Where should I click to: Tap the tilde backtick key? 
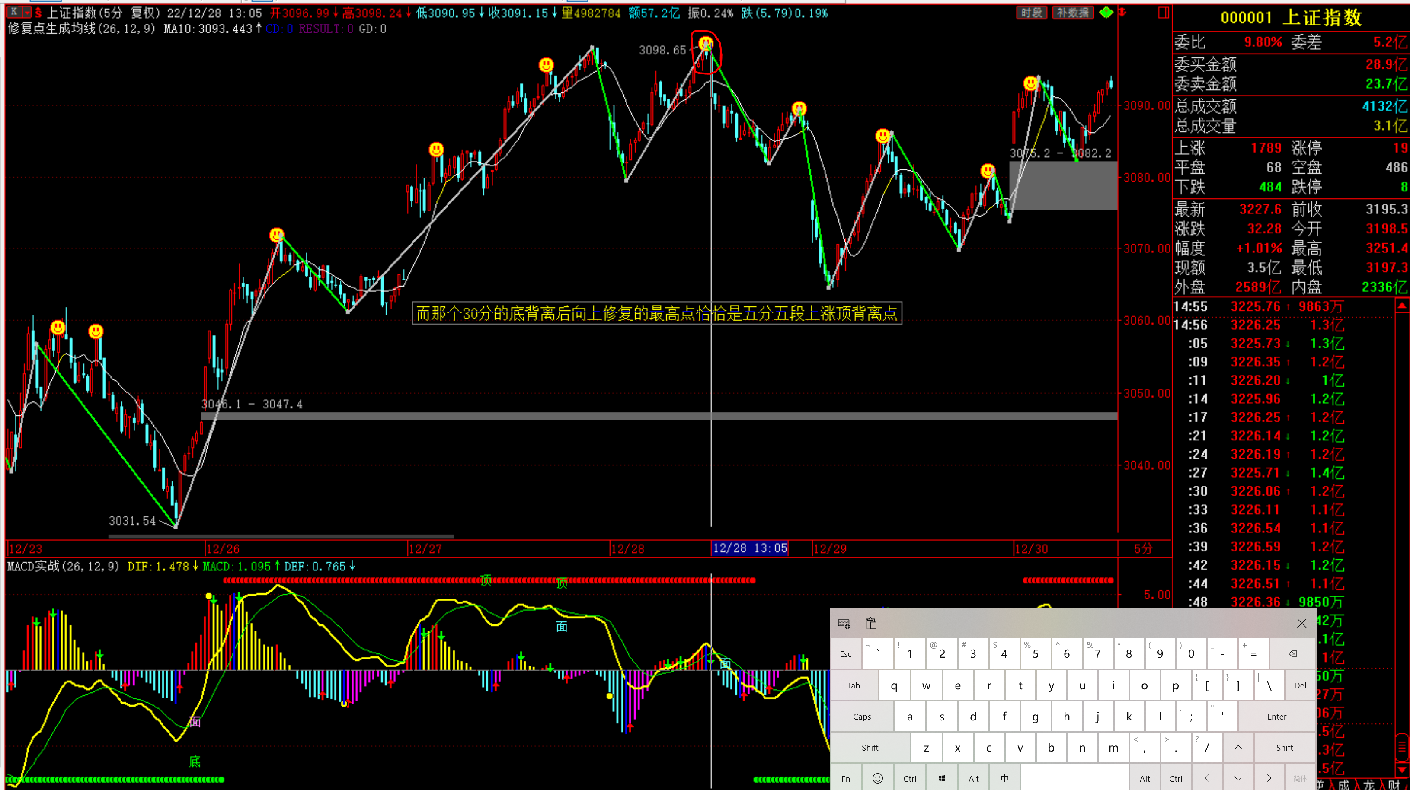878,654
